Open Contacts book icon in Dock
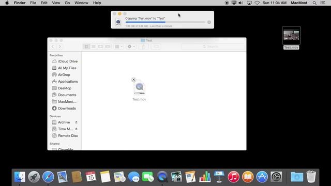This screenshot has width=331, height=186. 77,177
